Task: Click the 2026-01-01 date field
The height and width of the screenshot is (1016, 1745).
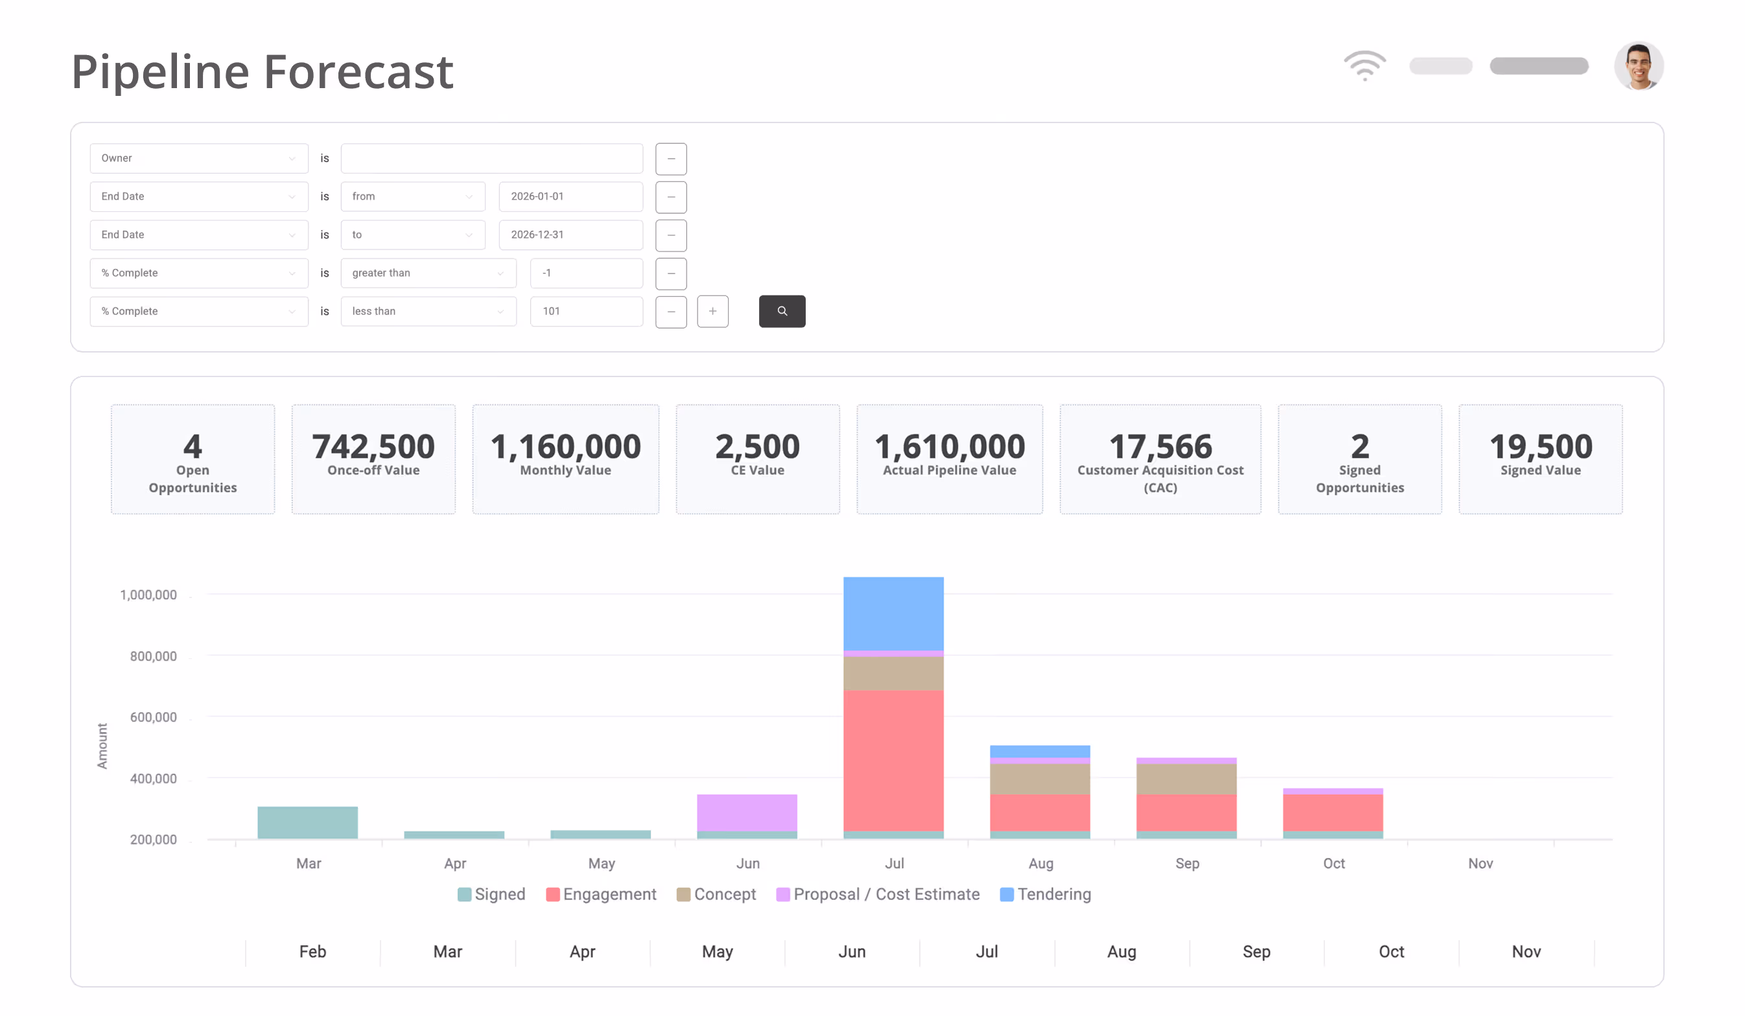Action: tap(570, 196)
